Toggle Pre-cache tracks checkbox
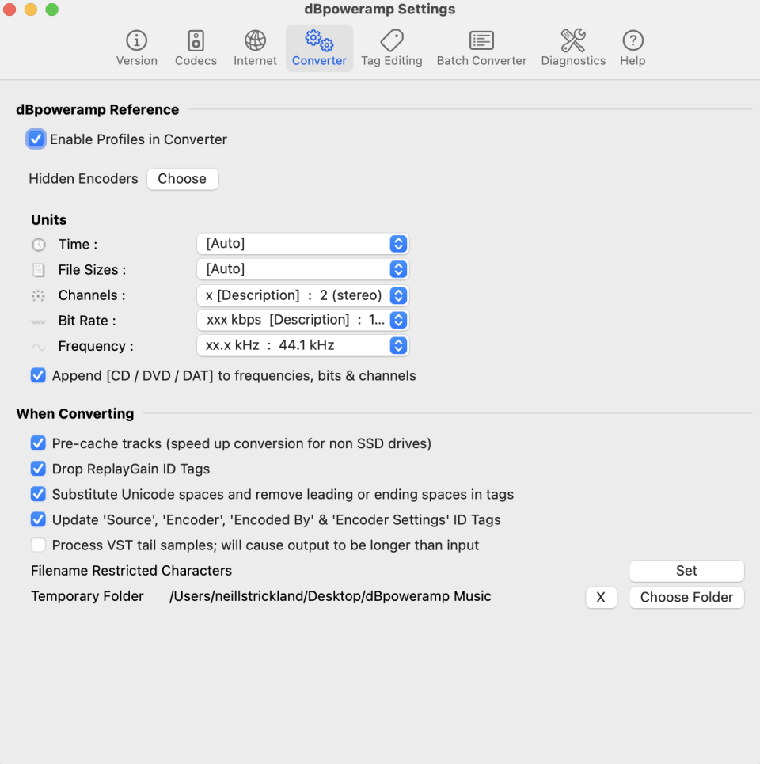 point(38,443)
